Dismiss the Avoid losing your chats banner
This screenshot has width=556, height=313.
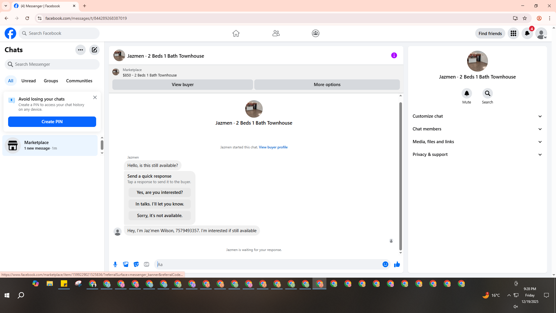tap(95, 97)
